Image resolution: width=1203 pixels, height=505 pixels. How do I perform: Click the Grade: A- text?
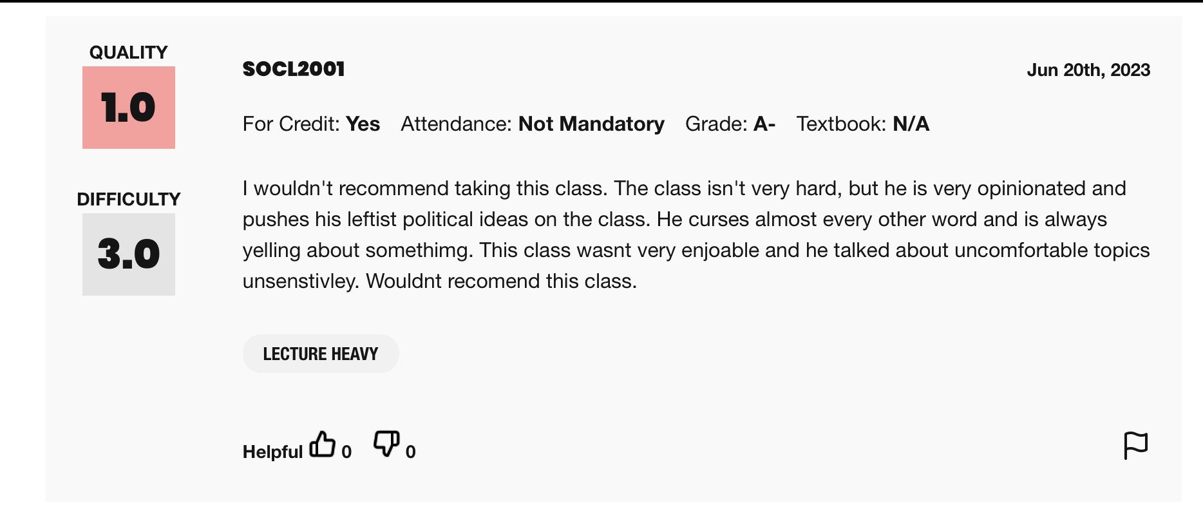(x=730, y=124)
